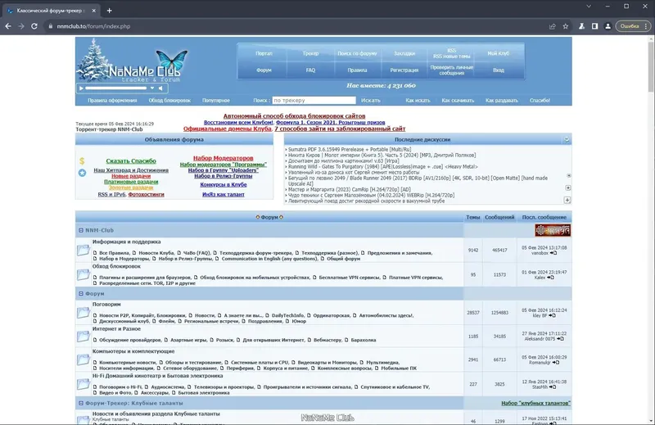The height and width of the screenshot is (425, 655).
Task: Open Обход блокировок link in header bar
Action: click(x=169, y=100)
